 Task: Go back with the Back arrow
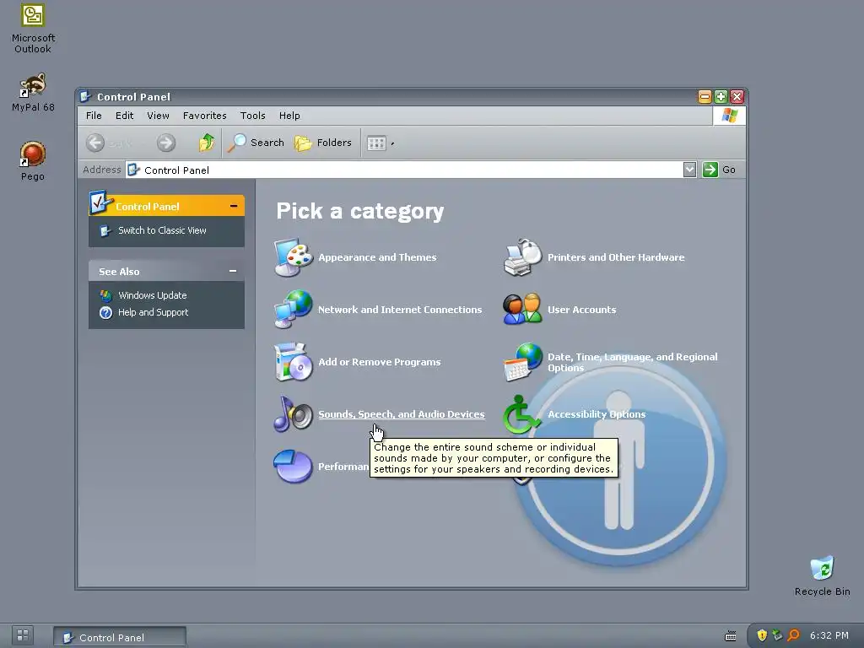point(95,143)
